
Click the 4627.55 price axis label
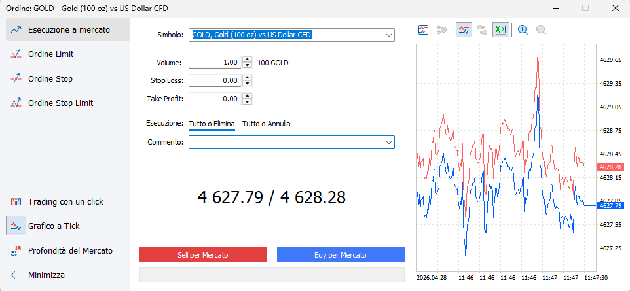(611, 224)
